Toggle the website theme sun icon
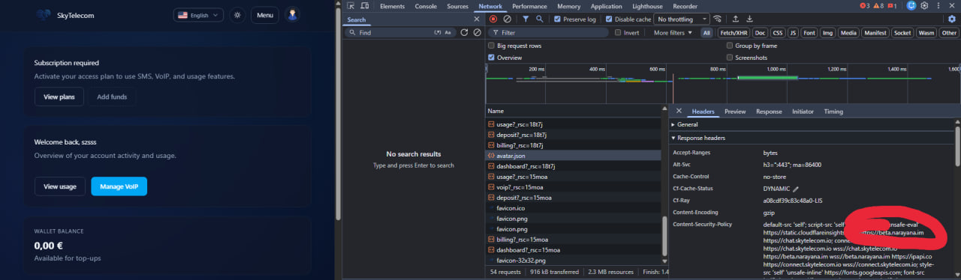Screen dimensions: 961x280 (x=238, y=15)
